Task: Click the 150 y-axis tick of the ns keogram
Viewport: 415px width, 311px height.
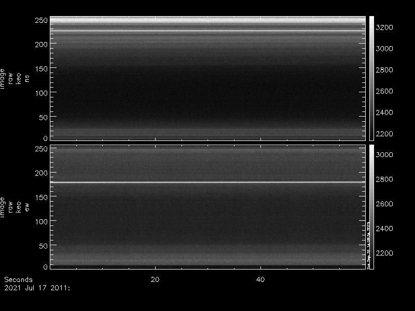Action: point(40,68)
